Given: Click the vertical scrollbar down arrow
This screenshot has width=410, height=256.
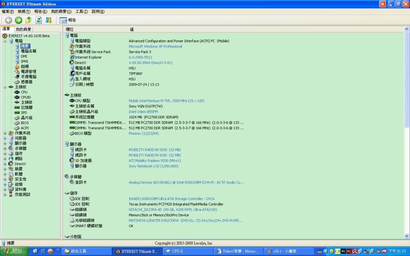Looking at the screenshot, I should (407, 236).
